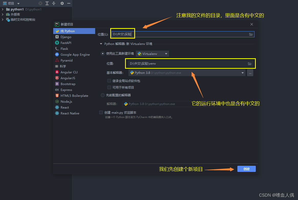
Task: Click the Node.js icon
Action: [x=57, y=101]
